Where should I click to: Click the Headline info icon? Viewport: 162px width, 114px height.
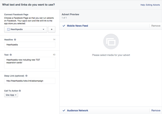pos(15,40)
